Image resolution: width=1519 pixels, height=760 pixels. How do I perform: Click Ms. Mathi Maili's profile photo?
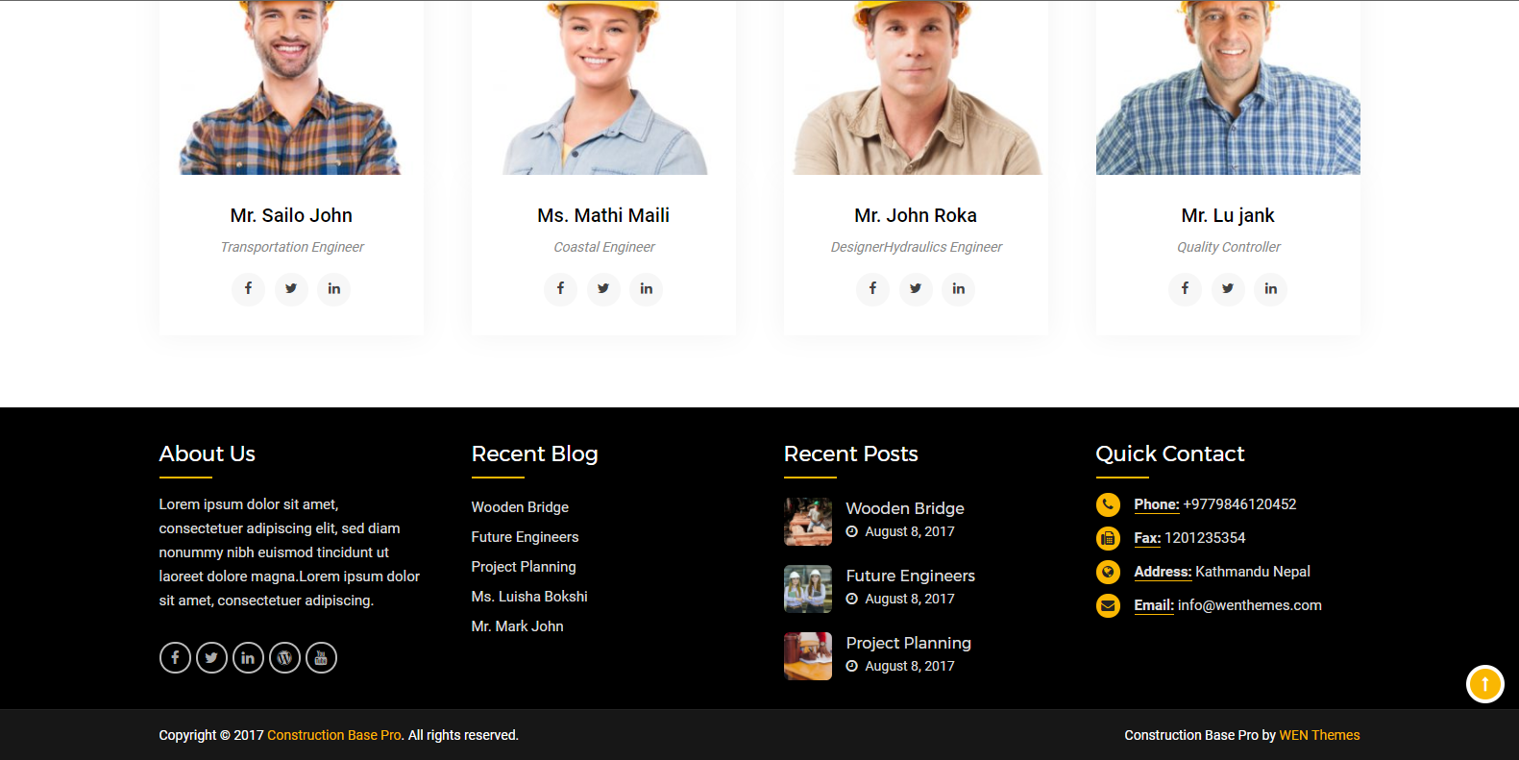(603, 86)
